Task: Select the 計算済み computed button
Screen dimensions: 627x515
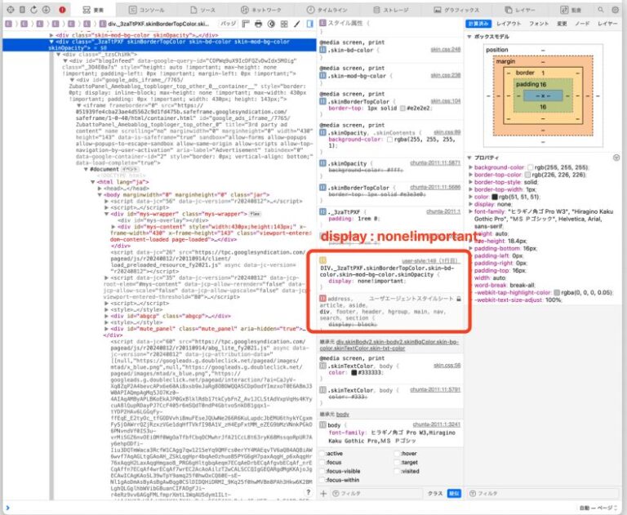Action: (x=478, y=24)
